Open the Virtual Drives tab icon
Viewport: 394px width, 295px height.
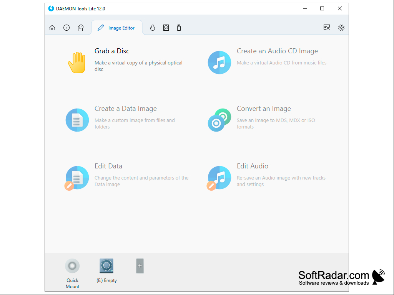[81, 28]
